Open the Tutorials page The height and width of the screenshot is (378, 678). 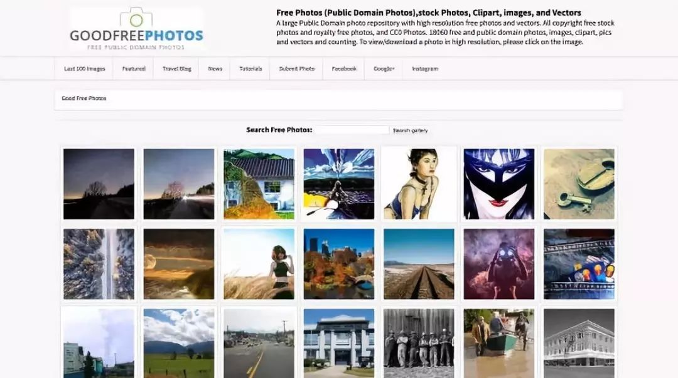pyautogui.click(x=250, y=69)
